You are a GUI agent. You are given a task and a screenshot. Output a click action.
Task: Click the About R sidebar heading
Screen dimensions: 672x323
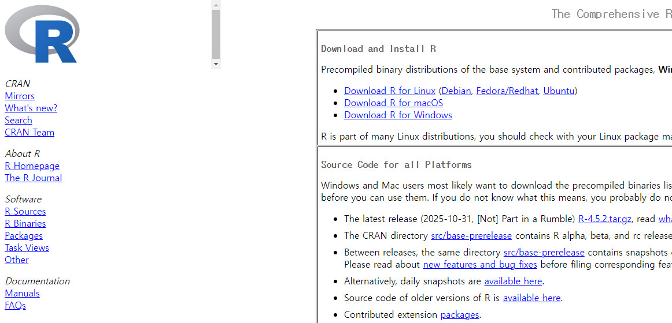click(23, 154)
